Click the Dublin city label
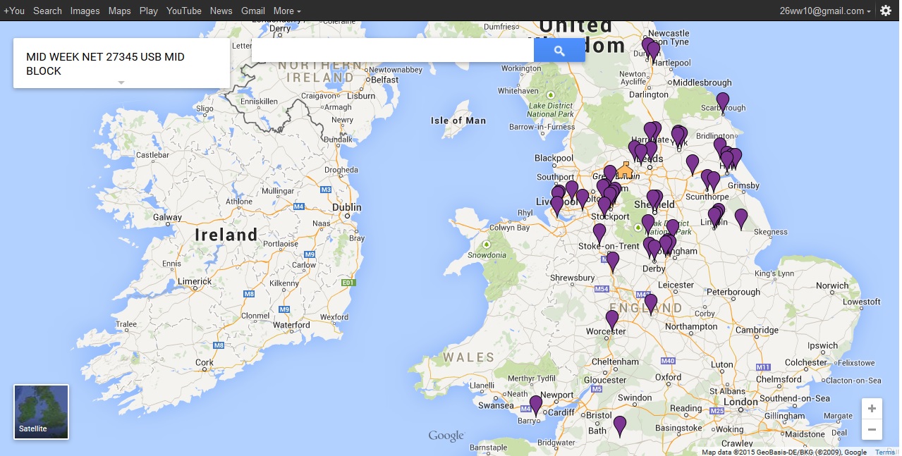Image resolution: width=902 pixels, height=456 pixels. tap(347, 207)
